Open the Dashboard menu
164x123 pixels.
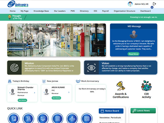pos(146,11)
